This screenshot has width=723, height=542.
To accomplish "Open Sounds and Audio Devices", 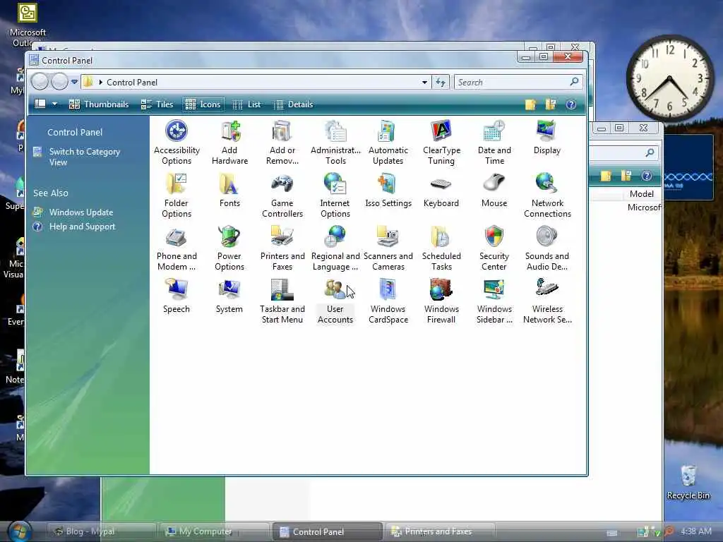I will click(x=547, y=248).
